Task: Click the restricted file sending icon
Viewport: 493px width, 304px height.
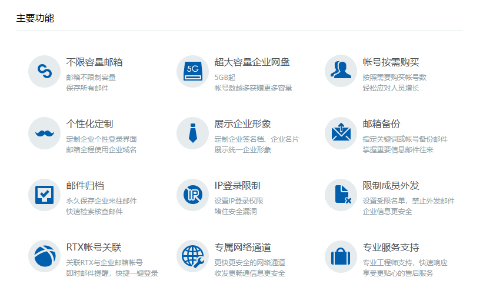Action: (341, 195)
